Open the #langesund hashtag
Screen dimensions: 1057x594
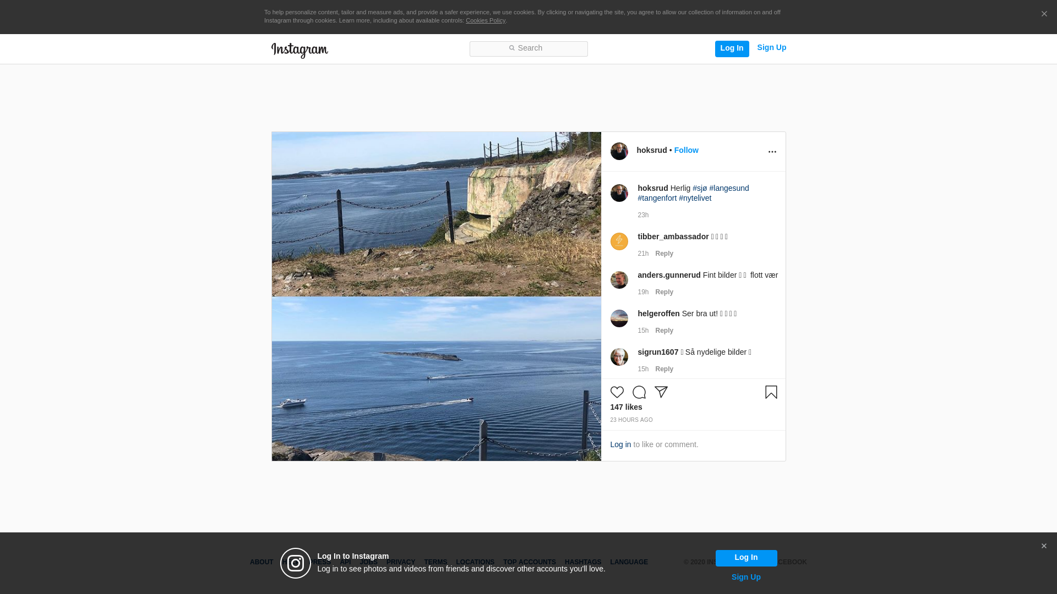729,188
